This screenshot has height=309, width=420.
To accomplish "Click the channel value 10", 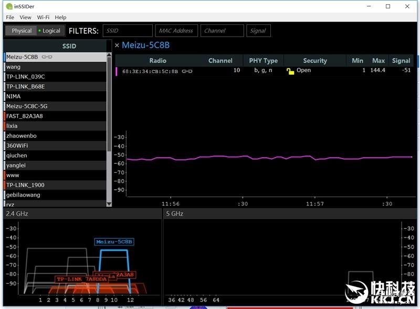I will tap(237, 70).
